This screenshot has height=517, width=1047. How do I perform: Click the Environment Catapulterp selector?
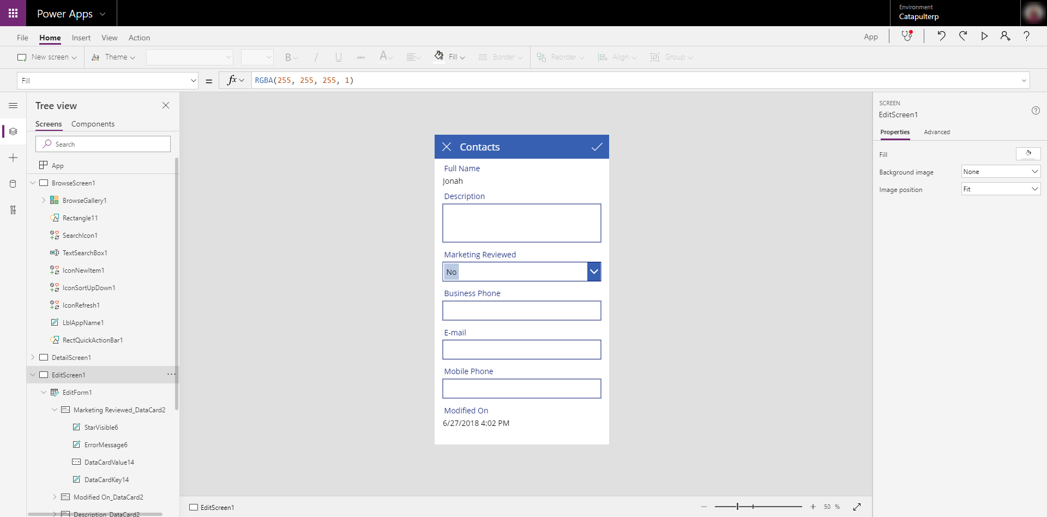click(955, 13)
